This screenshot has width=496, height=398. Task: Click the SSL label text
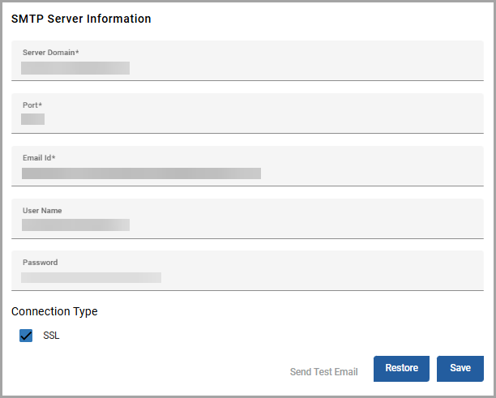tap(51, 336)
